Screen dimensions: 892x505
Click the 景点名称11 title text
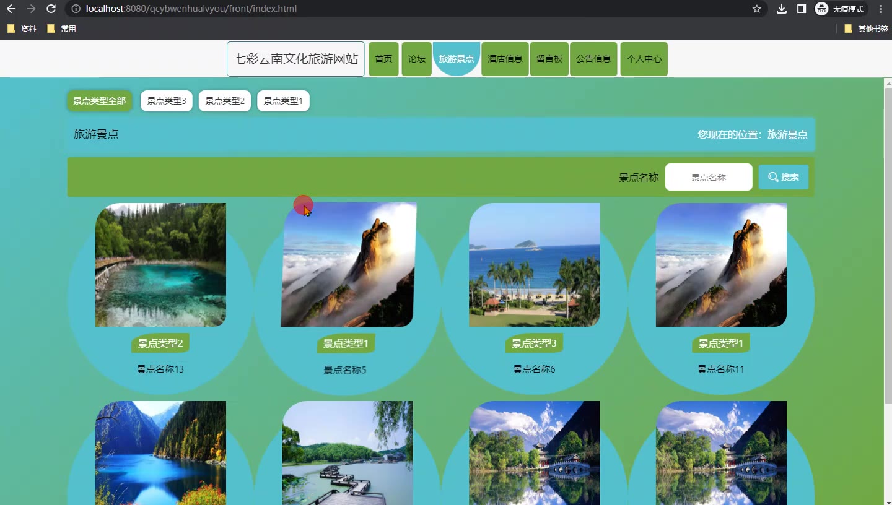721,369
